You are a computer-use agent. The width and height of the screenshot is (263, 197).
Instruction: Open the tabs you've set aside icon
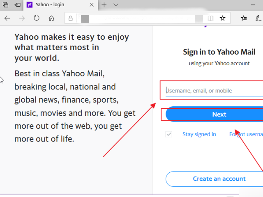(5, 5)
